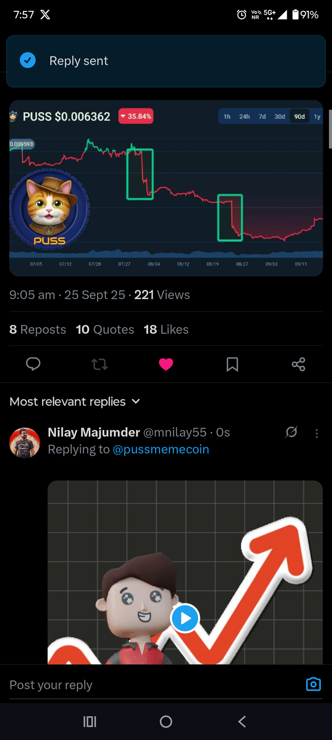View the 10 Quotes list

pyautogui.click(x=105, y=329)
